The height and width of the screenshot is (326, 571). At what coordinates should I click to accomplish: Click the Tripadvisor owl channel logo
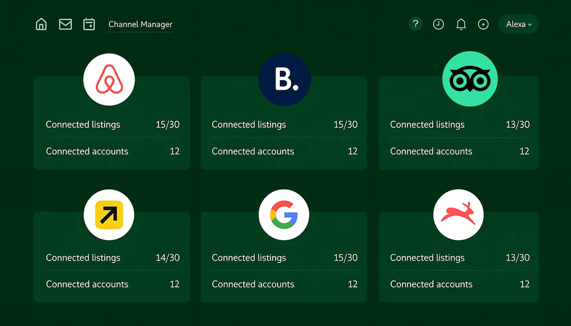pyautogui.click(x=470, y=79)
